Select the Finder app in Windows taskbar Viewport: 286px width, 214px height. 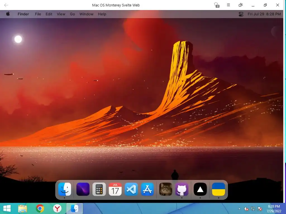coord(74,208)
